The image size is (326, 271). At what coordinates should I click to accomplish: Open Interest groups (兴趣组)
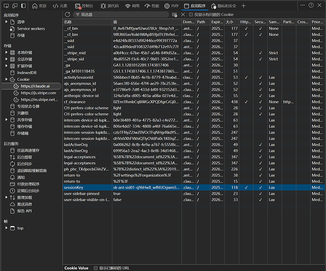pyautogui.click(x=23, y=113)
